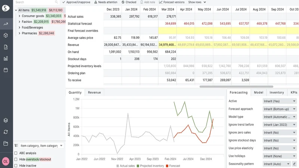299x168 pixels.
Task: Open the inventory cube icon in sidebar
Action: 6,35
